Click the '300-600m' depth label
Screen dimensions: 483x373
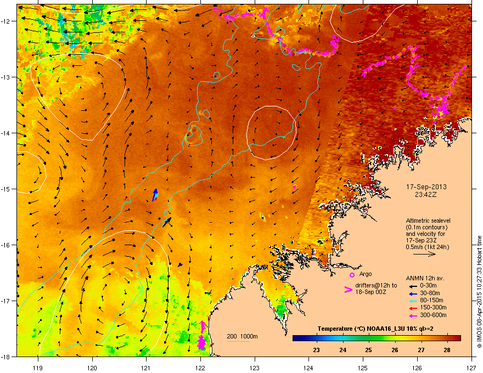coord(433,315)
